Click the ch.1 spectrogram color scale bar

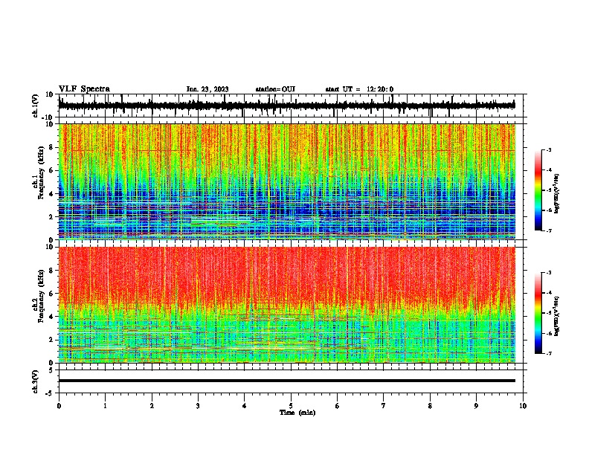pos(538,190)
